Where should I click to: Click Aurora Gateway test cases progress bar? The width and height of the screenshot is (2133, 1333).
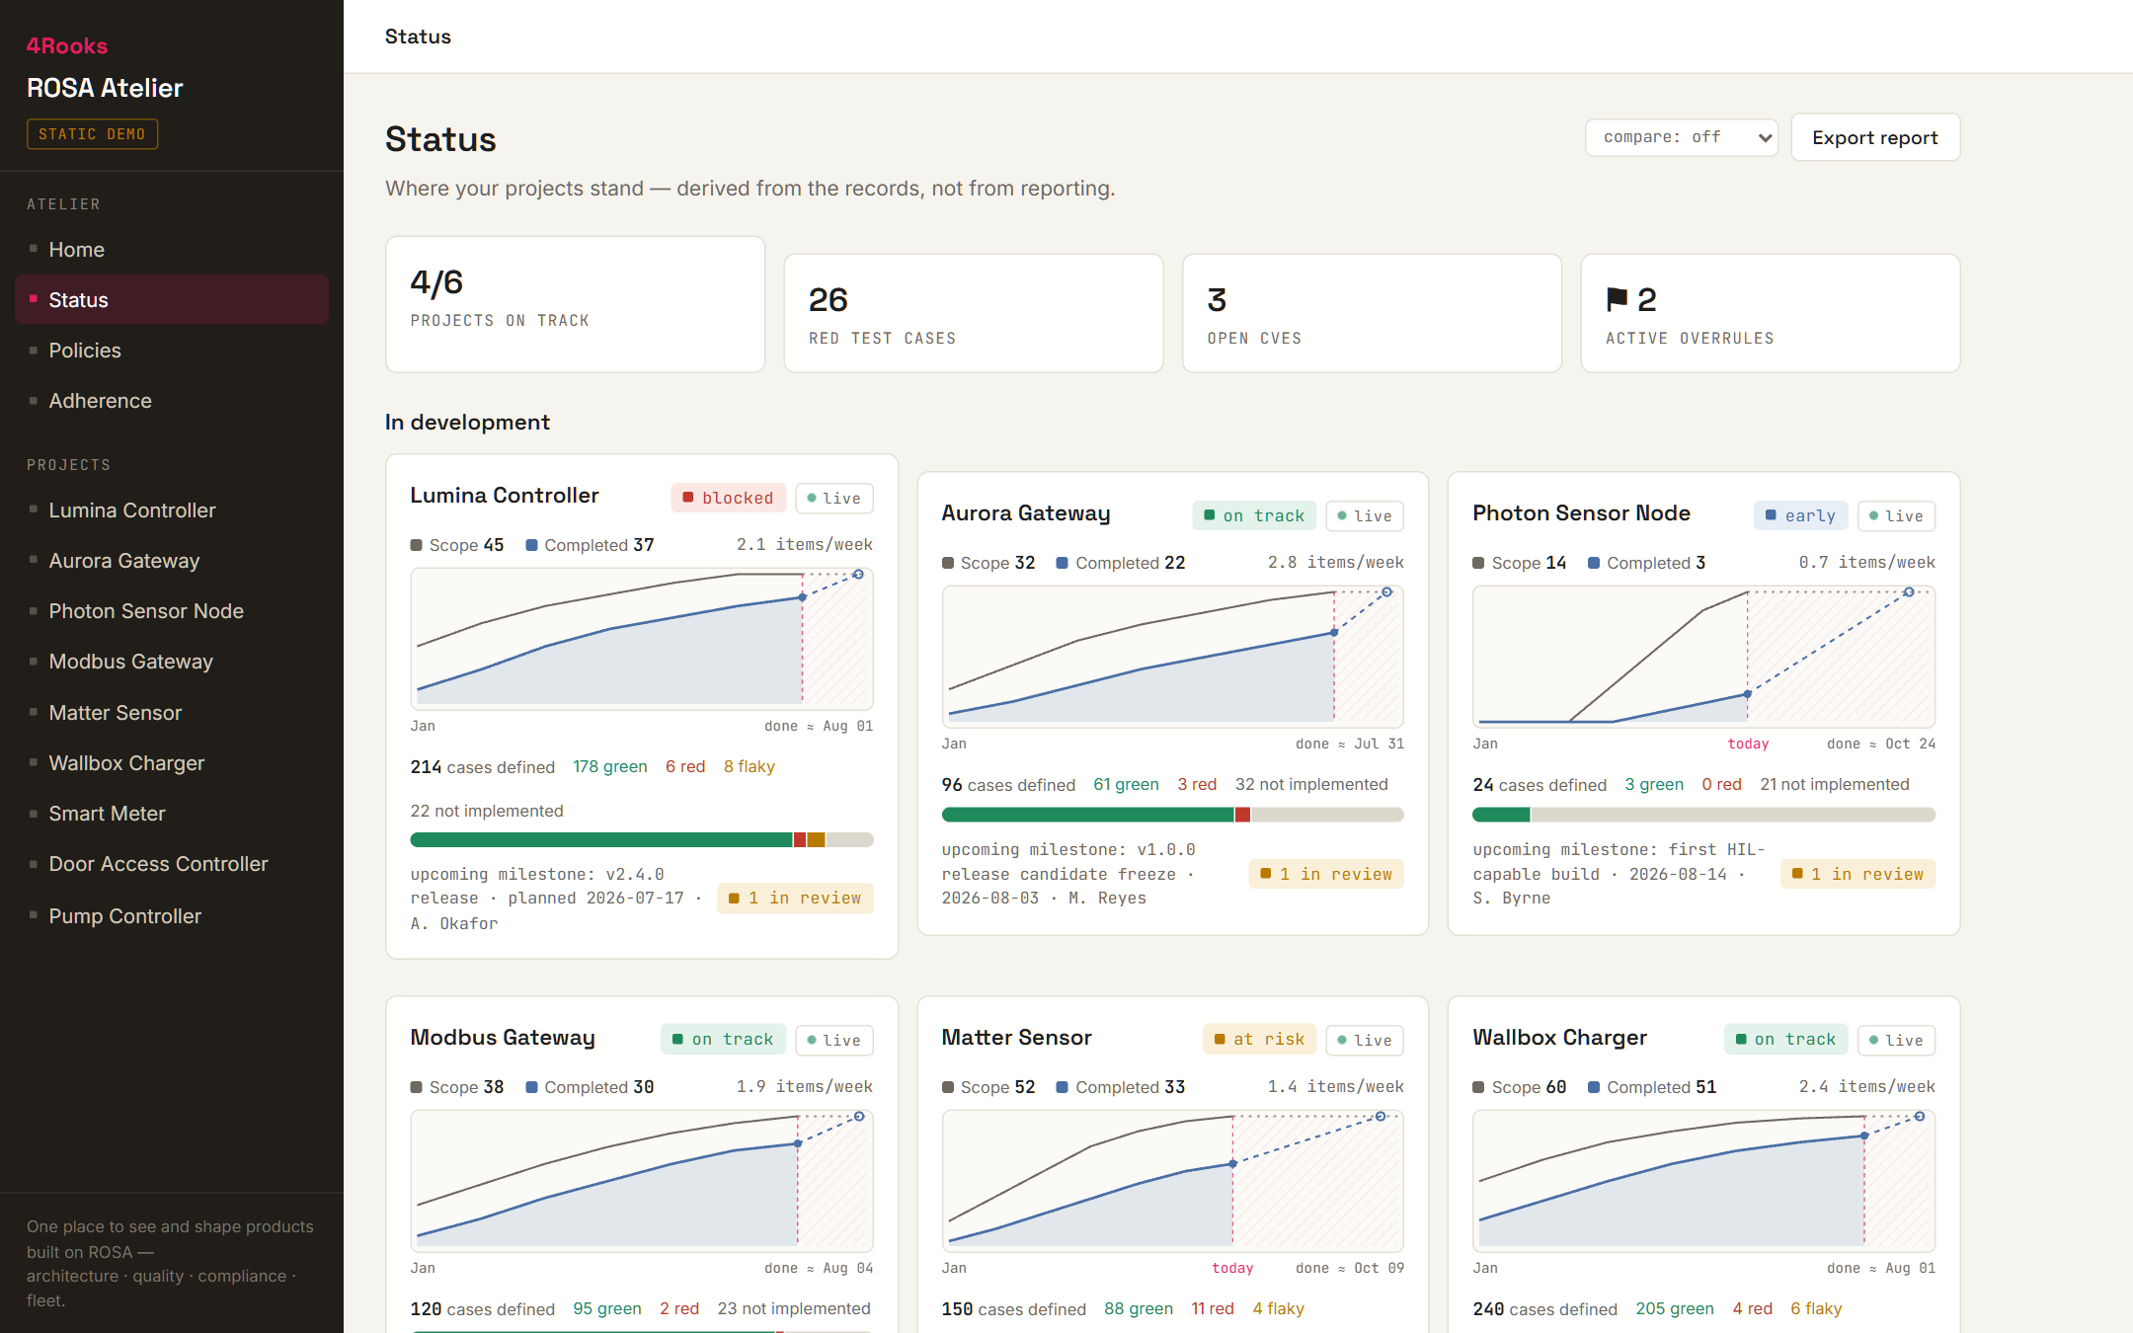(x=1173, y=815)
